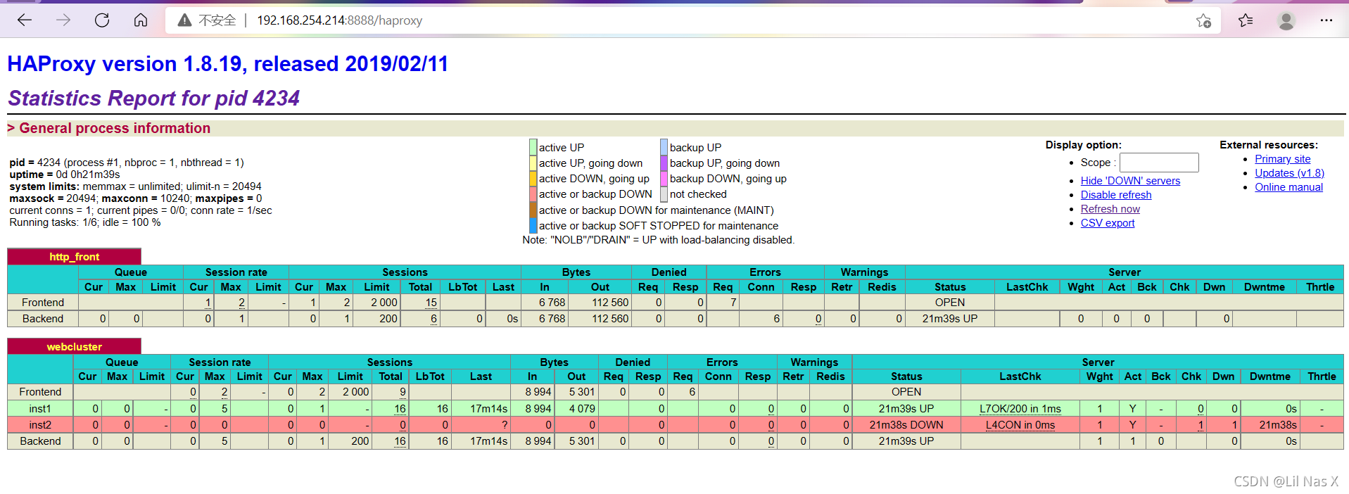Open the user profile avatar

point(1286,21)
